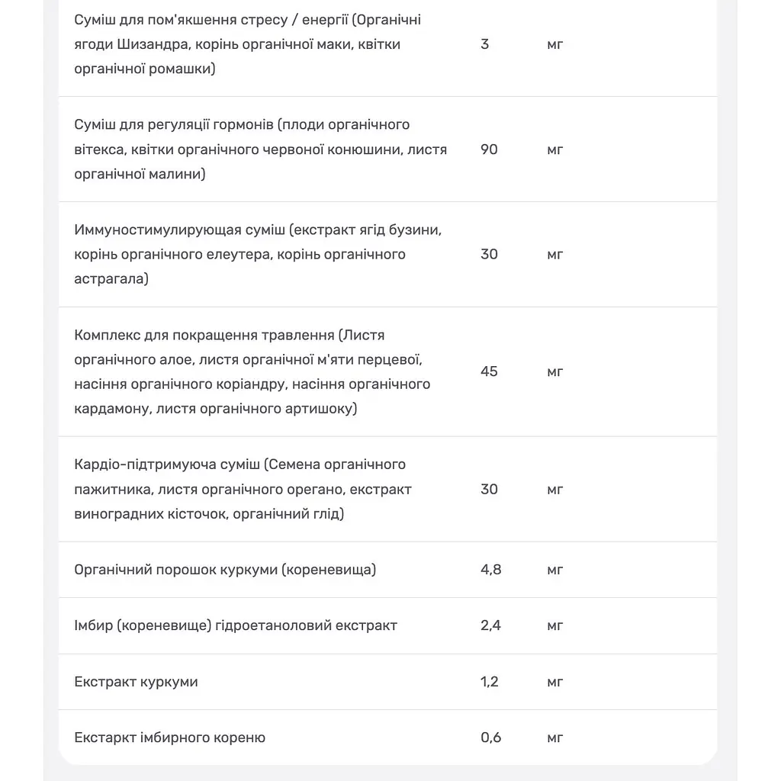This screenshot has height=781, width=781.
Task: Click the 2,4 ginger extract amount
Action: click(x=490, y=625)
